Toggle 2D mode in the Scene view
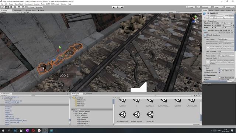The height and width of the screenshot is (133, 236). point(17,12)
